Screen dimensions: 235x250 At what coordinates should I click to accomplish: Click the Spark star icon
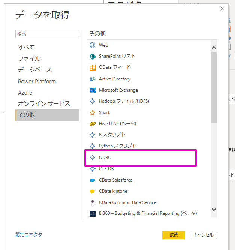tap(93, 113)
